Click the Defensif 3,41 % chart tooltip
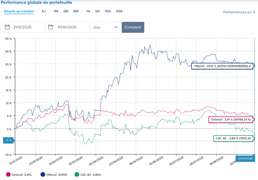The width and height of the screenshot is (258, 180). (231, 120)
